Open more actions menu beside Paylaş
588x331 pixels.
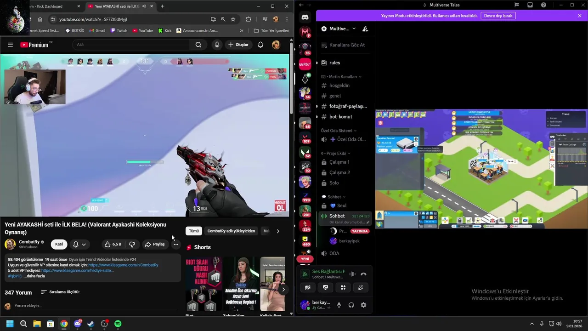click(x=176, y=244)
